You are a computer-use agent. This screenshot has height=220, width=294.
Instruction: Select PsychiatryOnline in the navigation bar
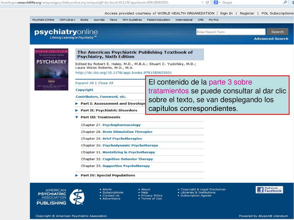(x=43, y=20)
